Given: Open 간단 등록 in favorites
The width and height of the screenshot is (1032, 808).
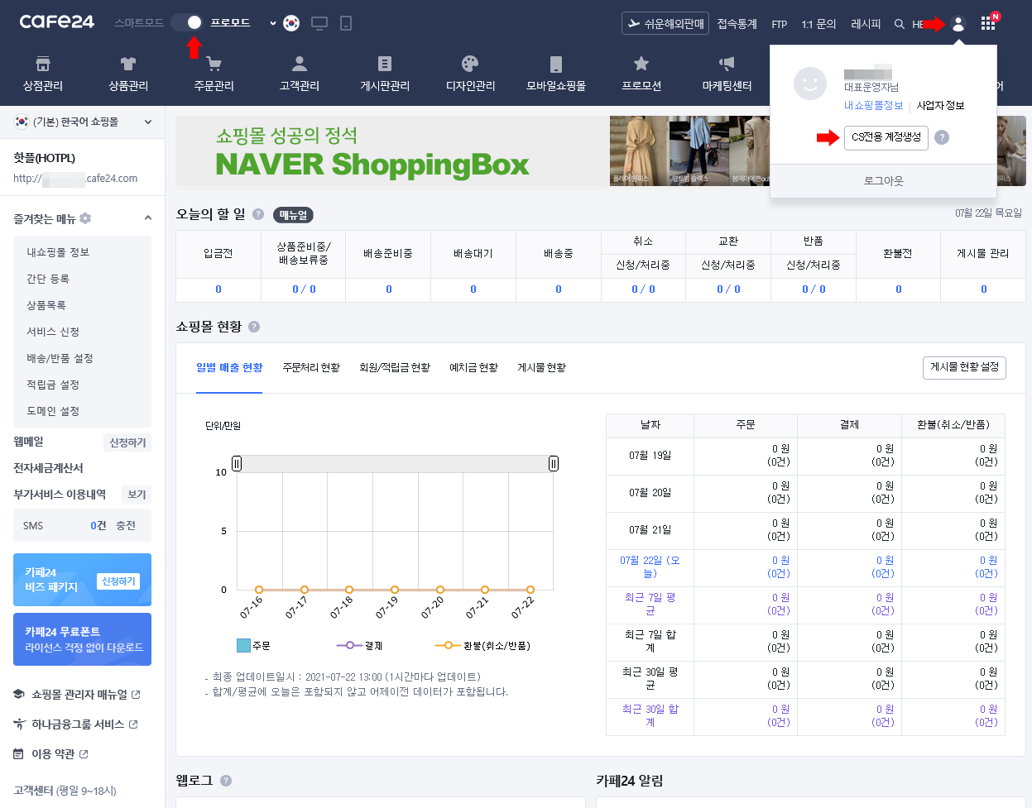Looking at the screenshot, I should [48, 279].
